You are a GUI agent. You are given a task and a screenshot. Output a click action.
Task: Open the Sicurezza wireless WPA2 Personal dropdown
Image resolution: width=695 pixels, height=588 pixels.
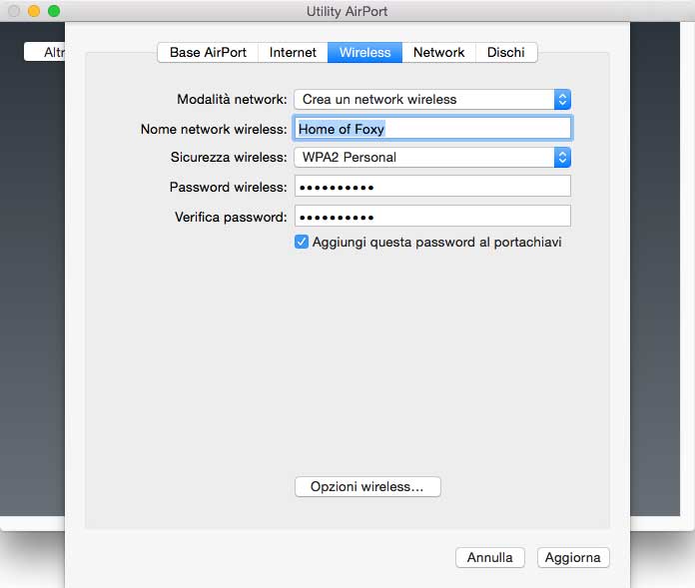click(432, 158)
